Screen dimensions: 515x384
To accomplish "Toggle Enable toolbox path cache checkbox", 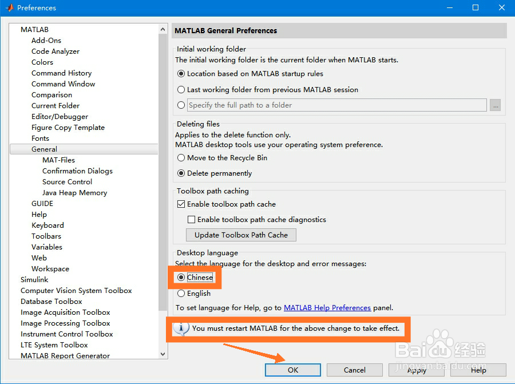I will [x=181, y=204].
